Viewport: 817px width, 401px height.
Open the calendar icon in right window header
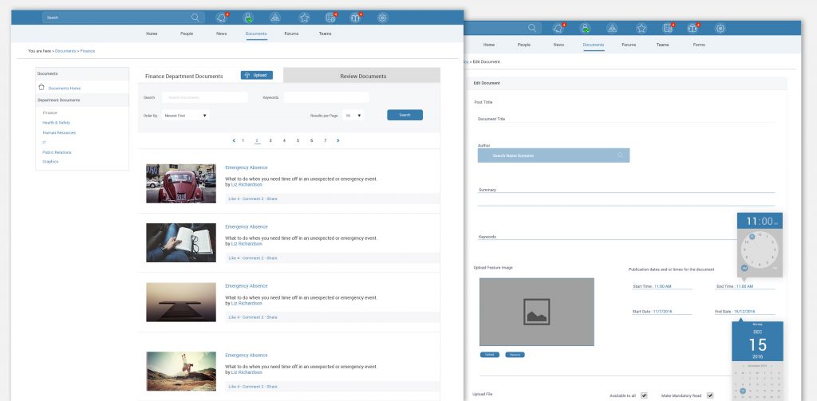668,28
